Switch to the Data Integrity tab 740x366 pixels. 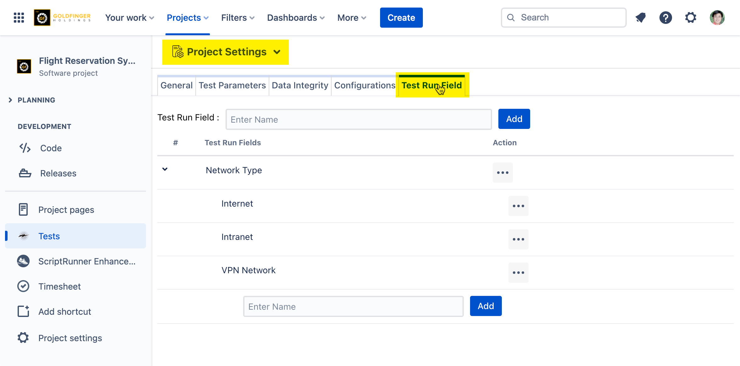[300, 86]
